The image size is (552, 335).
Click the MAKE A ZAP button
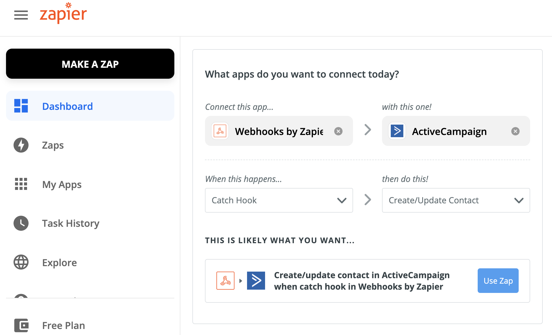click(90, 64)
